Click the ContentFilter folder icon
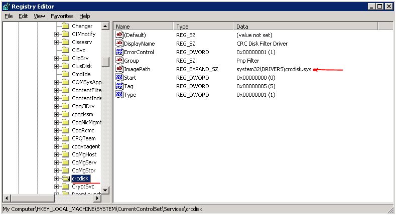Image resolution: width=396 pixels, height=215 pixels. (65, 90)
